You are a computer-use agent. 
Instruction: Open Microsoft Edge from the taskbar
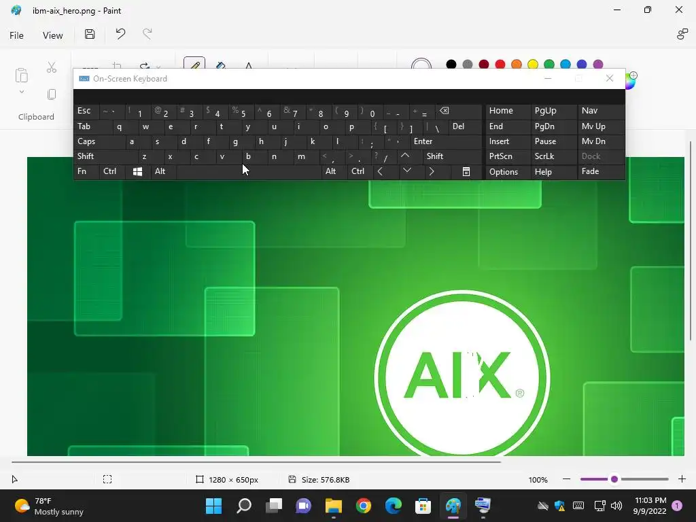point(394,506)
